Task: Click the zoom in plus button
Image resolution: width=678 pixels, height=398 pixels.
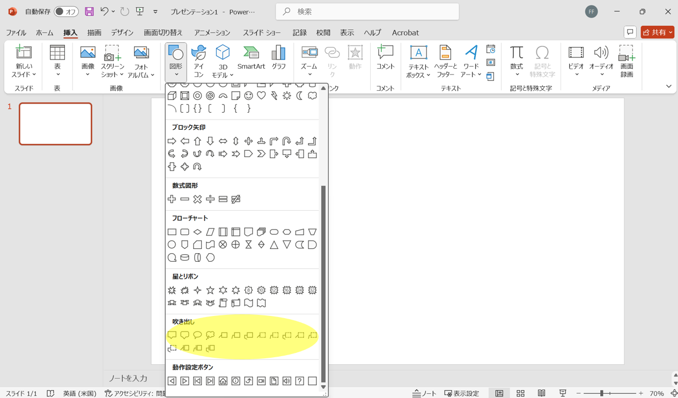Action: [640, 393]
